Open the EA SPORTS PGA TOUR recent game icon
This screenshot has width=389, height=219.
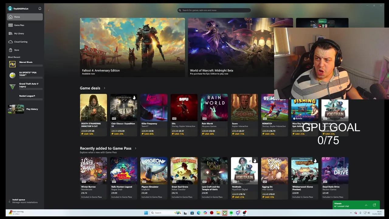tap(12, 75)
